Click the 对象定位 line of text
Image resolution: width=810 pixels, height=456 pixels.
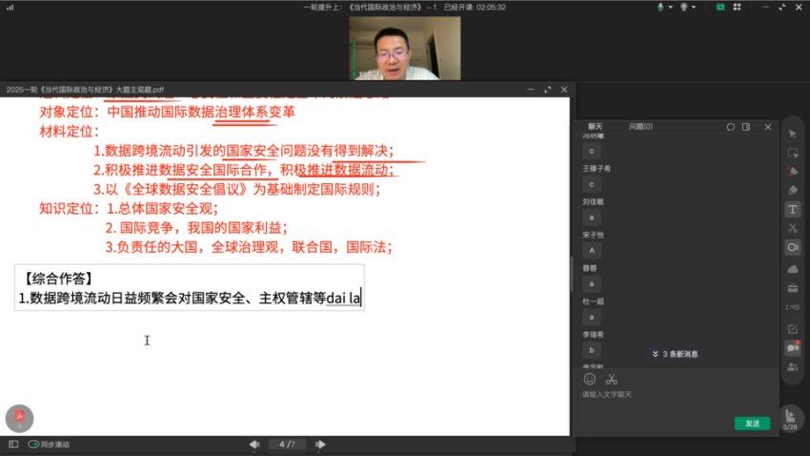click(167, 112)
